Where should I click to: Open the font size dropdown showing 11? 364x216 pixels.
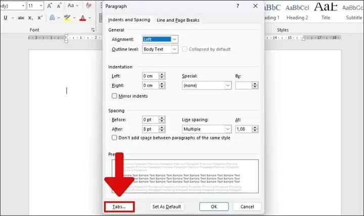(x=41, y=6)
